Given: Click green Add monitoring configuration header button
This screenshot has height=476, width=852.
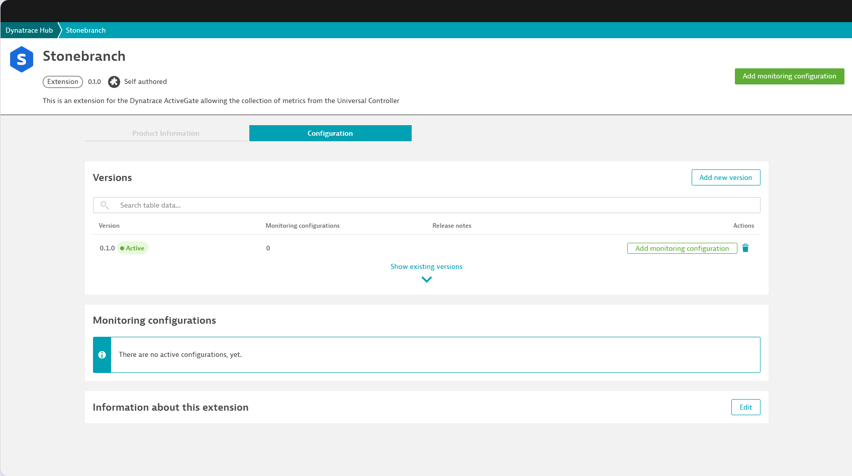Looking at the screenshot, I should point(789,76).
